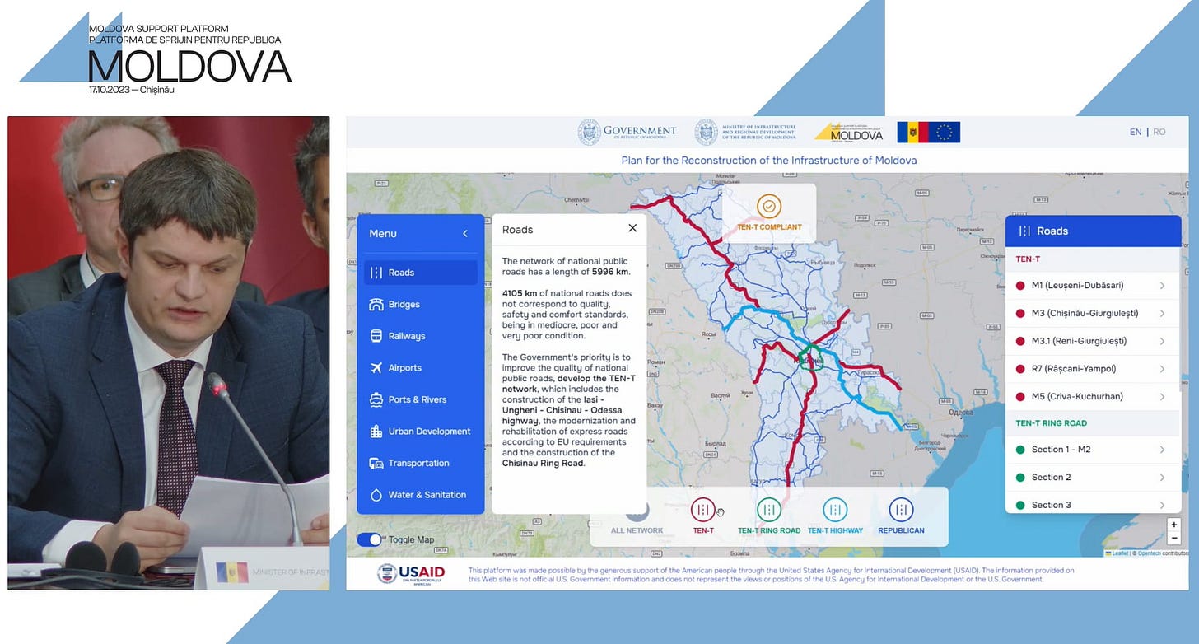Image resolution: width=1199 pixels, height=644 pixels.
Task: Open Ports & Rivers ship icon entry
Action: pos(376,399)
